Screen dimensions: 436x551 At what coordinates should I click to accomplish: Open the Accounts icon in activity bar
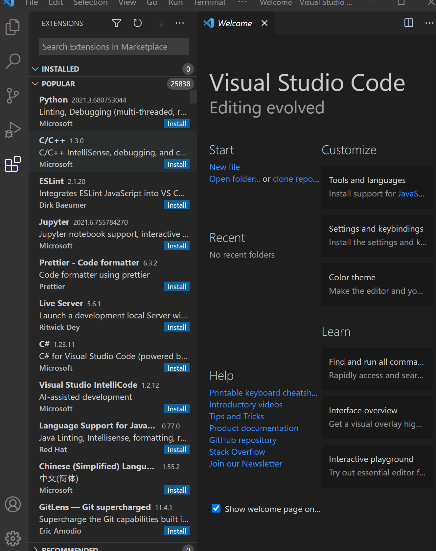coord(13,504)
